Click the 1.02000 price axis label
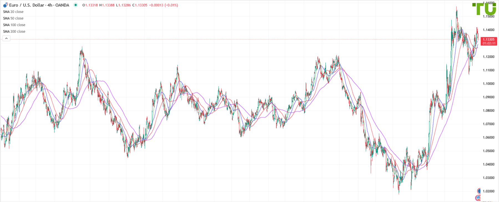 click(488, 191)
